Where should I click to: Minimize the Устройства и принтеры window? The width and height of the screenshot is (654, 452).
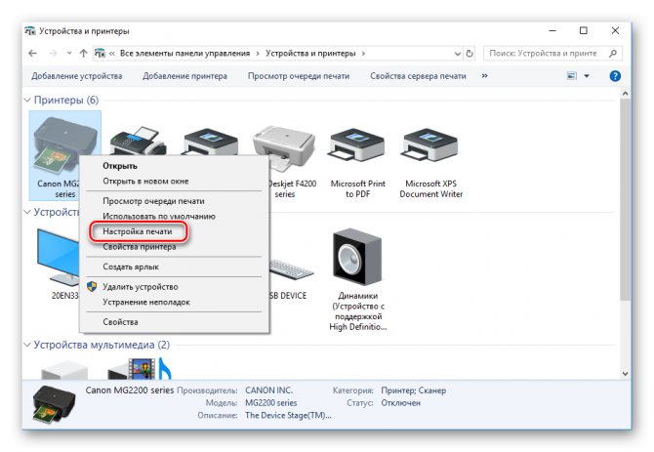point(552,31)
